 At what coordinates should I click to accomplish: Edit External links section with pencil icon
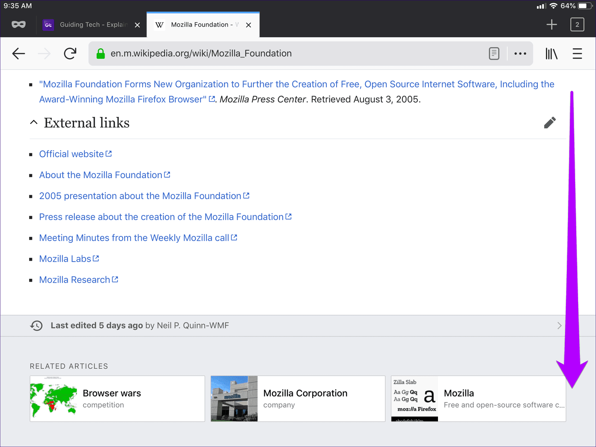click(550, 123)
